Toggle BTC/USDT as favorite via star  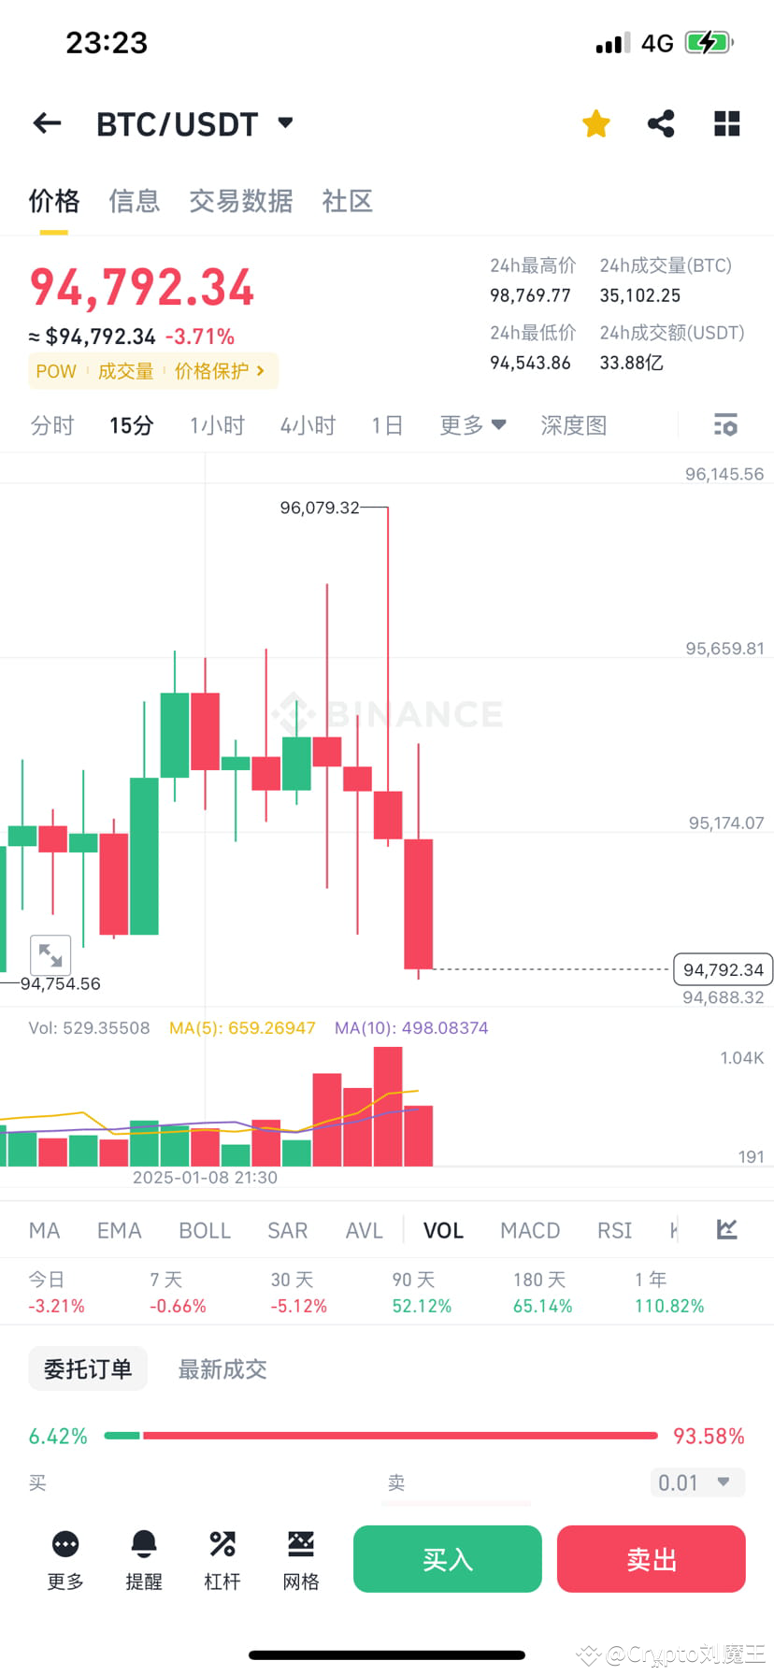tap(595, 122)
